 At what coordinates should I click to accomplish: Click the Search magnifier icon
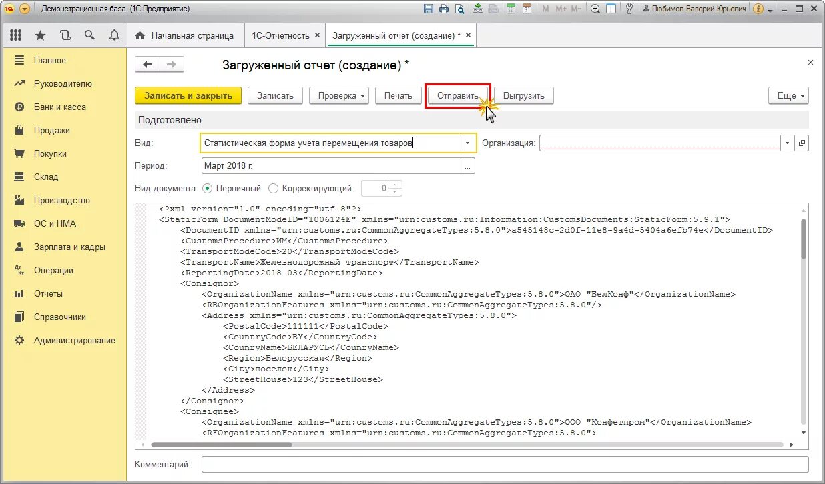pos(89,35)
